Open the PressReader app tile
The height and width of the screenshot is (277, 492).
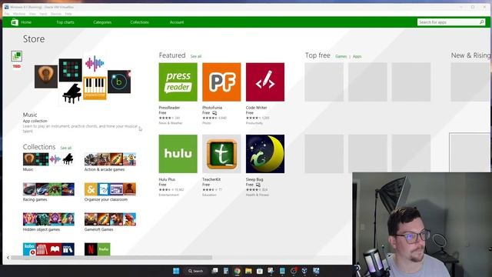178,82
